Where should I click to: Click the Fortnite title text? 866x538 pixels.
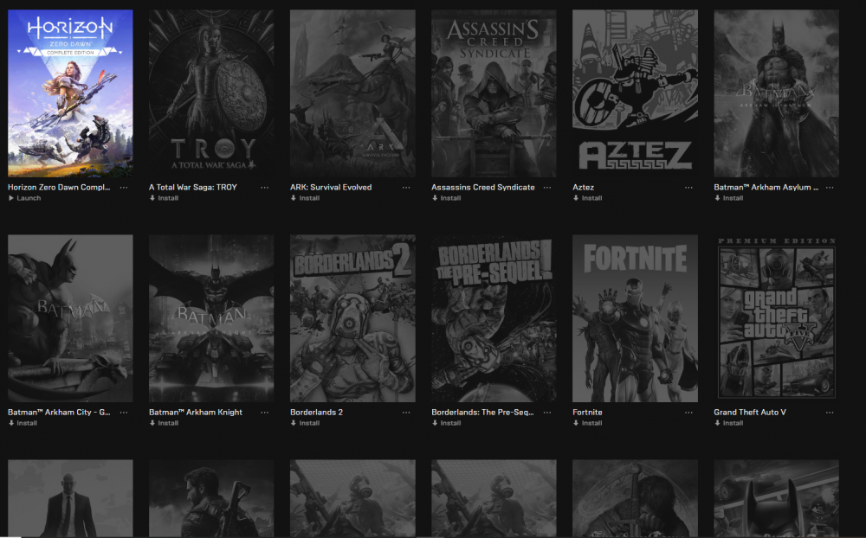point(588,413)
